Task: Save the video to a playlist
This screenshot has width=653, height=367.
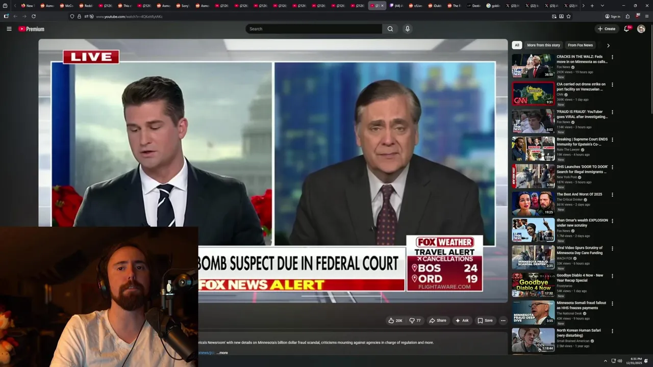Action: tap(485, 321)
